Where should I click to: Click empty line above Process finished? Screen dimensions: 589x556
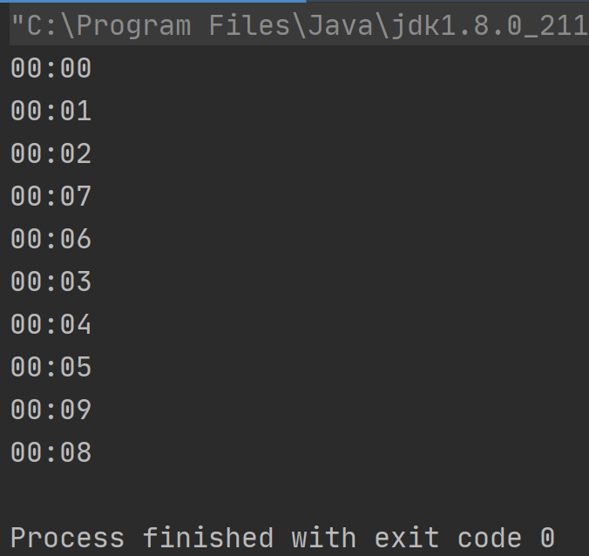[294, 495]
